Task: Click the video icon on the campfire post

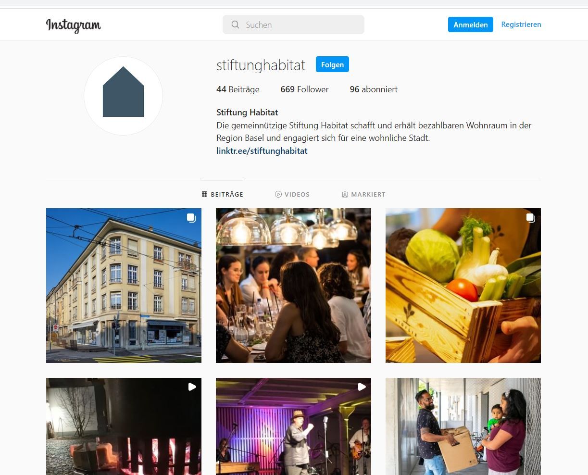Action: (x=192, y=387)
